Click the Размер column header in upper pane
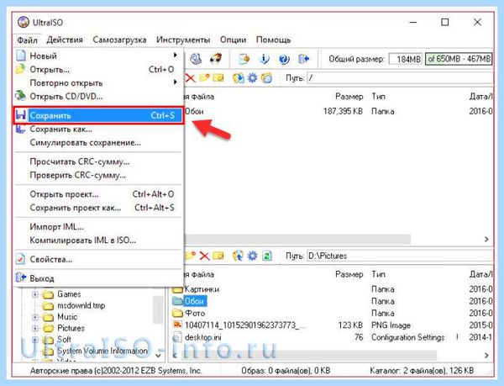504x386 pixels. tap(349, 96)
